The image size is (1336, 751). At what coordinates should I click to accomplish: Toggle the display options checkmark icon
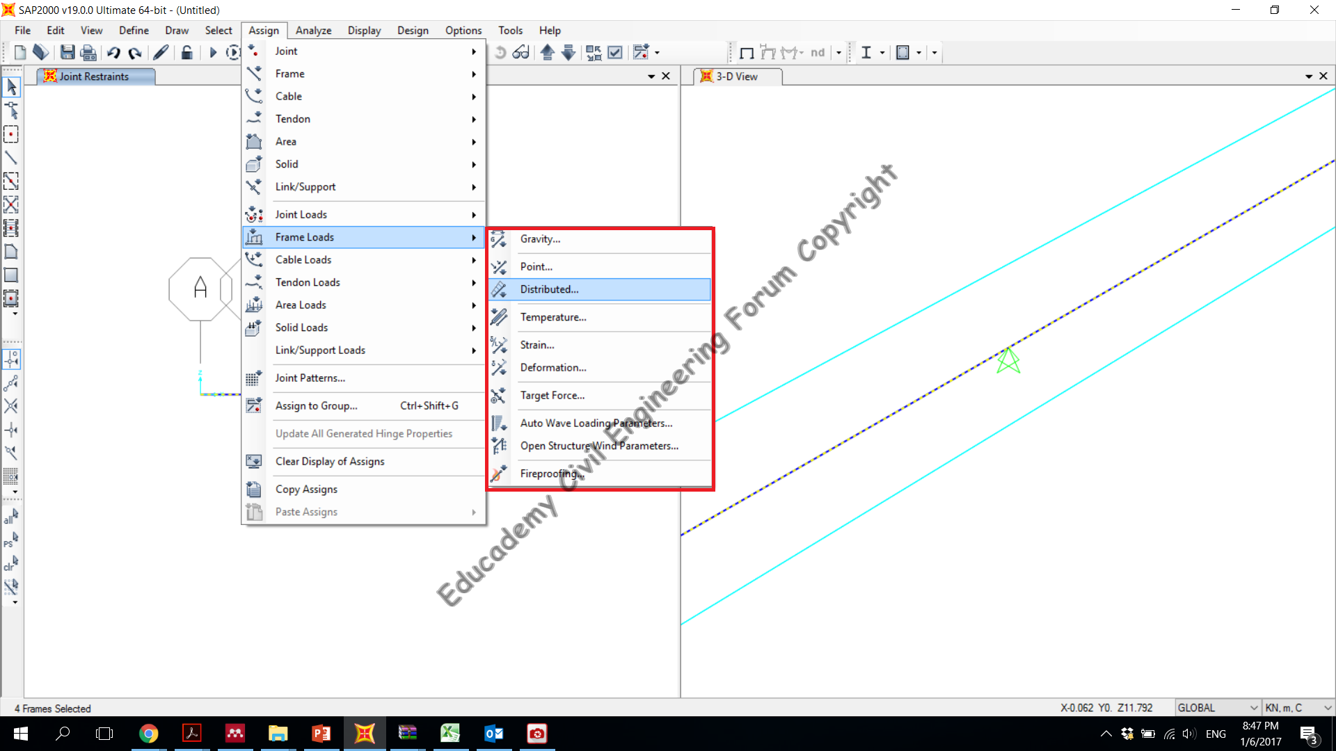615,52
